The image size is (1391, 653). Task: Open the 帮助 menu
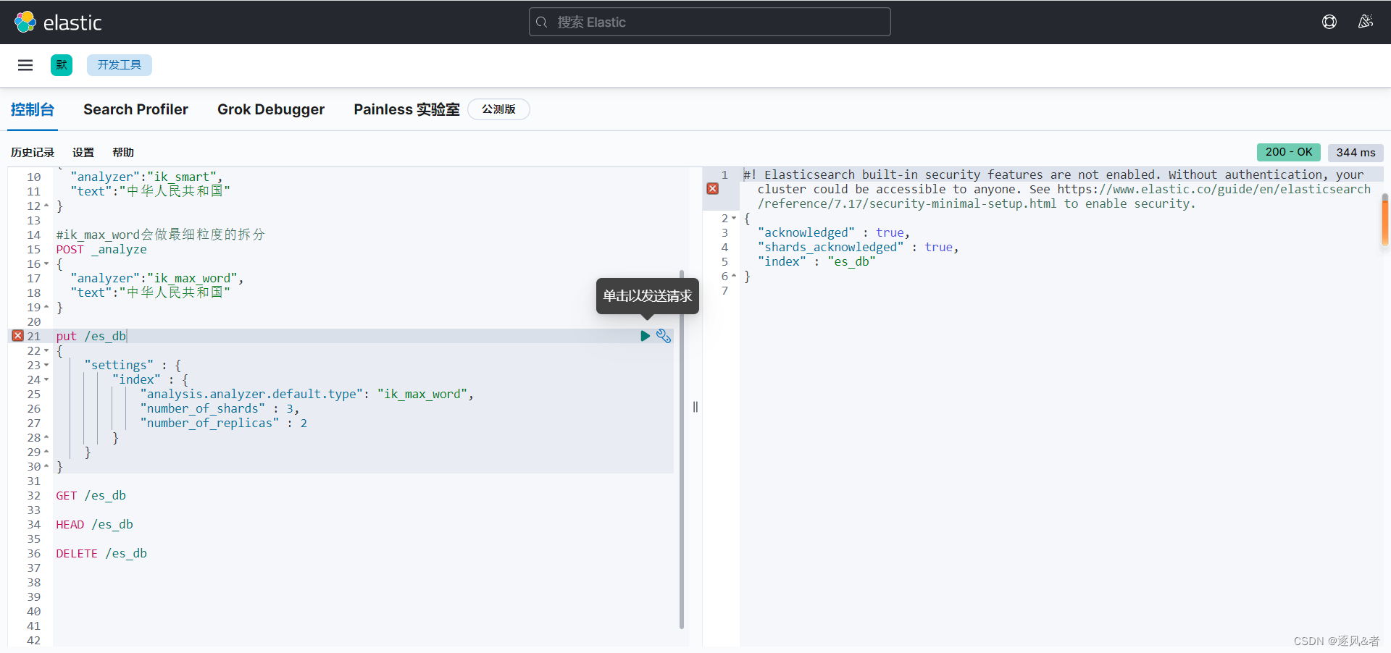click(x=122, y=152)
